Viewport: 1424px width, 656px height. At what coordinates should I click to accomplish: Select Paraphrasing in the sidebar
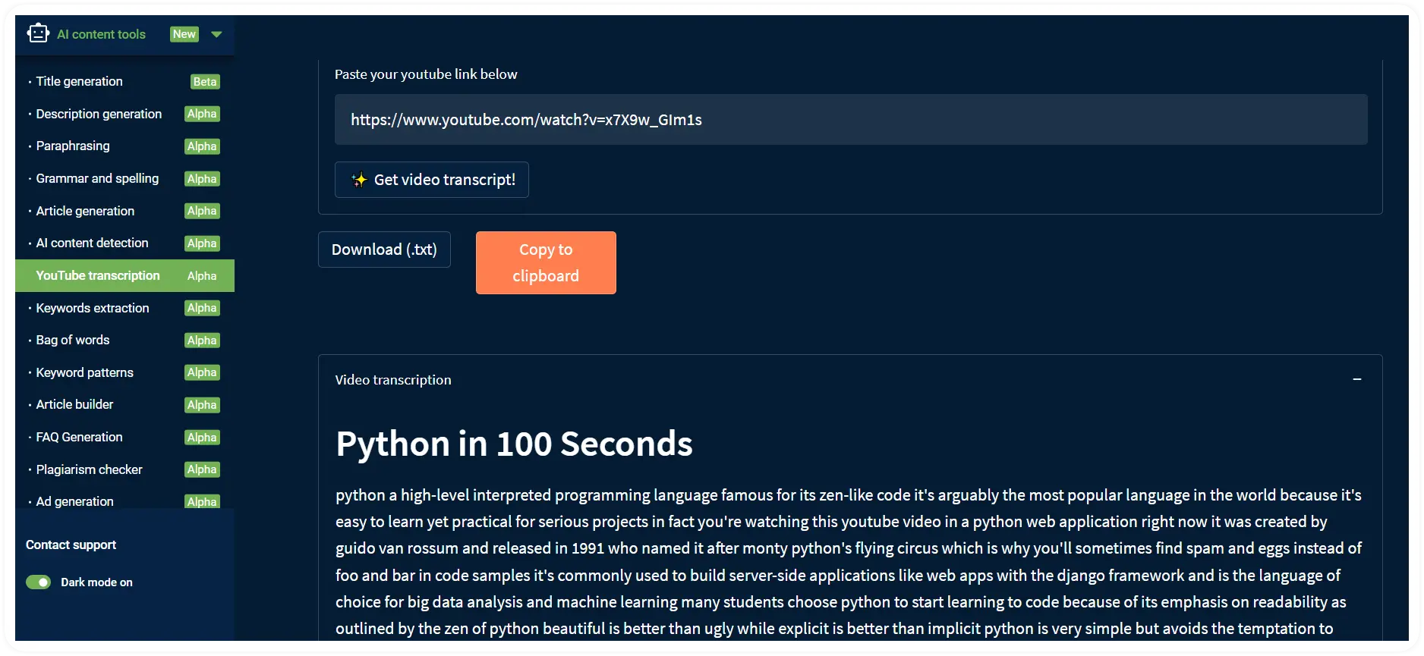point(73,146)
